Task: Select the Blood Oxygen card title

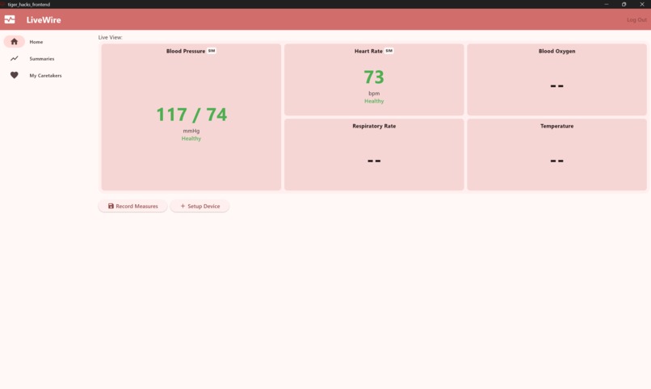Action: 556,51
